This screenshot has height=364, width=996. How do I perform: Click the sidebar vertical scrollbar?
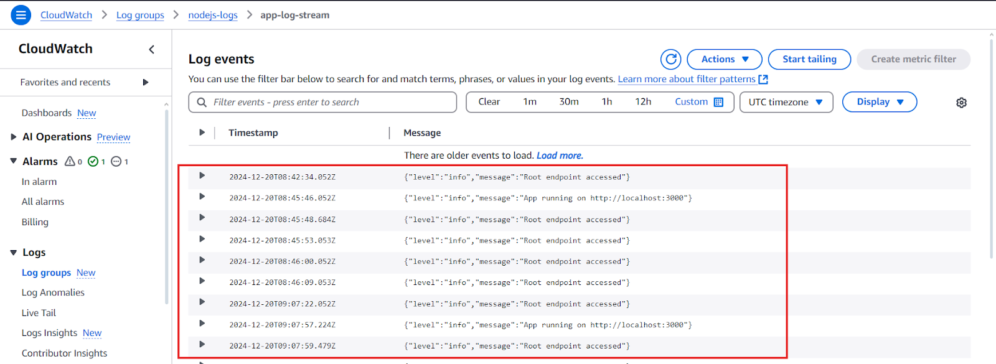click(166, 205)
